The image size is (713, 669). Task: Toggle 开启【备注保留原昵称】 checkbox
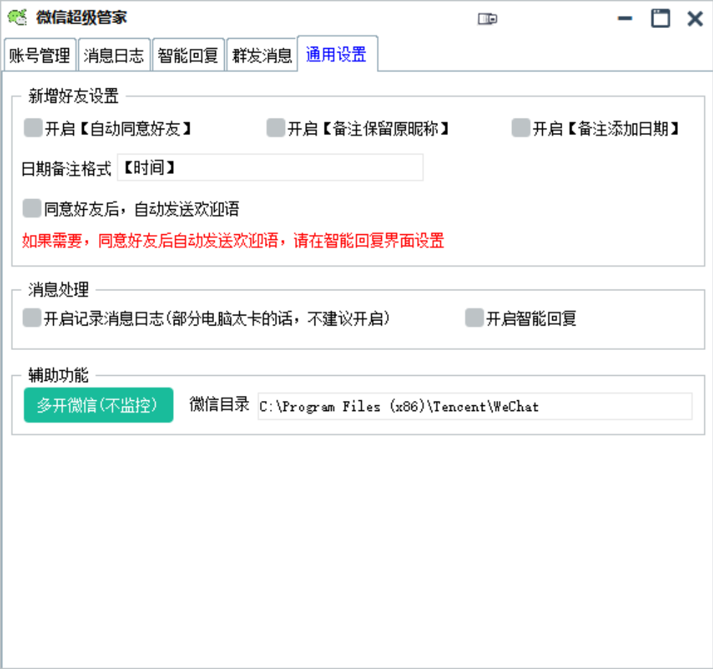tap(276, 128)
